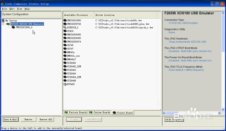Select the Create Board tab

click(123, 113)
